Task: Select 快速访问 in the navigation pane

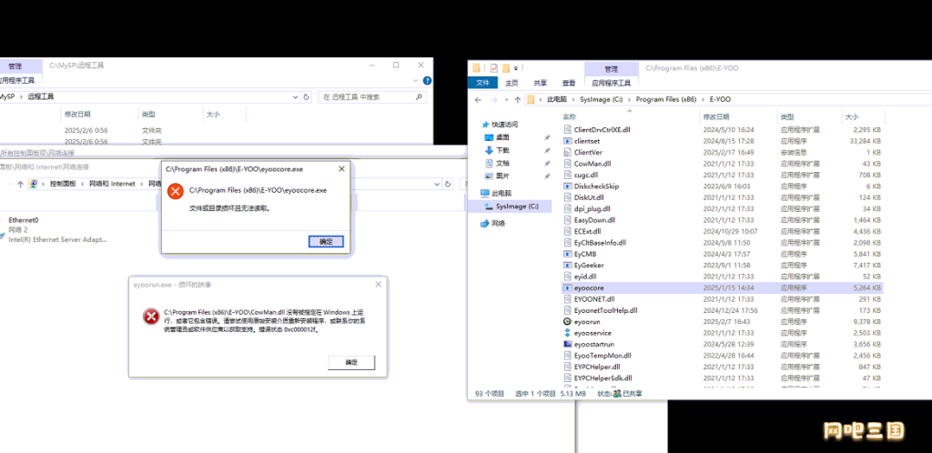Action: coord(504,125)
